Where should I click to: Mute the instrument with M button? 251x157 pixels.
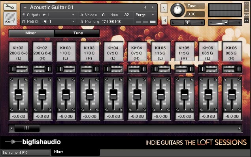(164, 21)
